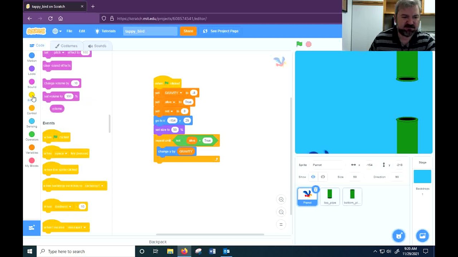The image size is (458, 257).
Task: Select the Operators category circle
Action: click(x=32, y=134)
